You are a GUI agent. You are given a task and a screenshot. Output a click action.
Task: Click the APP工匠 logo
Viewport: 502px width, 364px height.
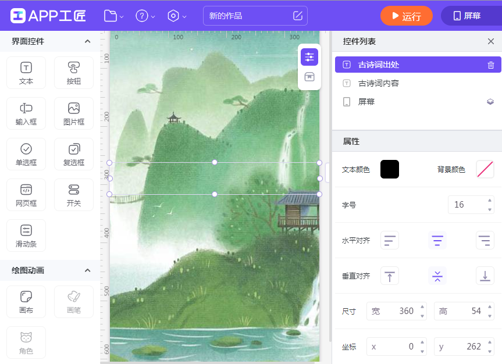click(48, 16)
